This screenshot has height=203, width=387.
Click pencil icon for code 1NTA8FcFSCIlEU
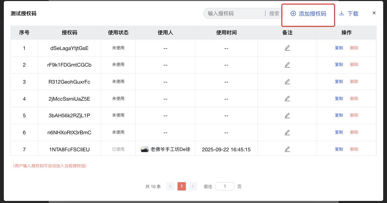click(x=287, y=149)
